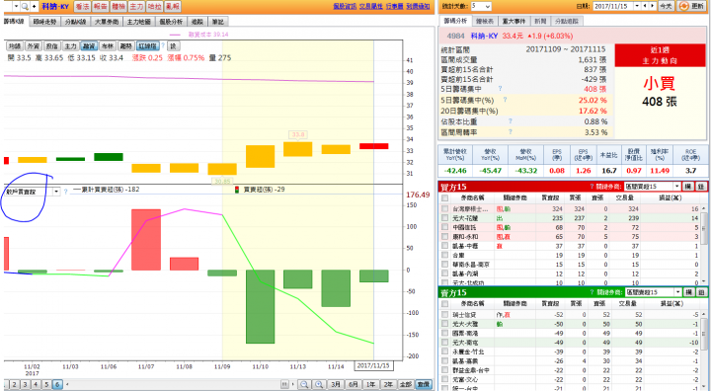Click help icon in 買方15 header
711x391 pixels.
point(592,187)
